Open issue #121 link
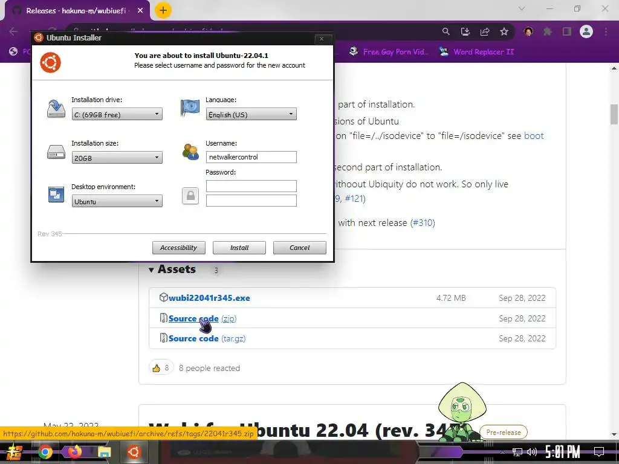The image size is (619, 464). point(354,198)
